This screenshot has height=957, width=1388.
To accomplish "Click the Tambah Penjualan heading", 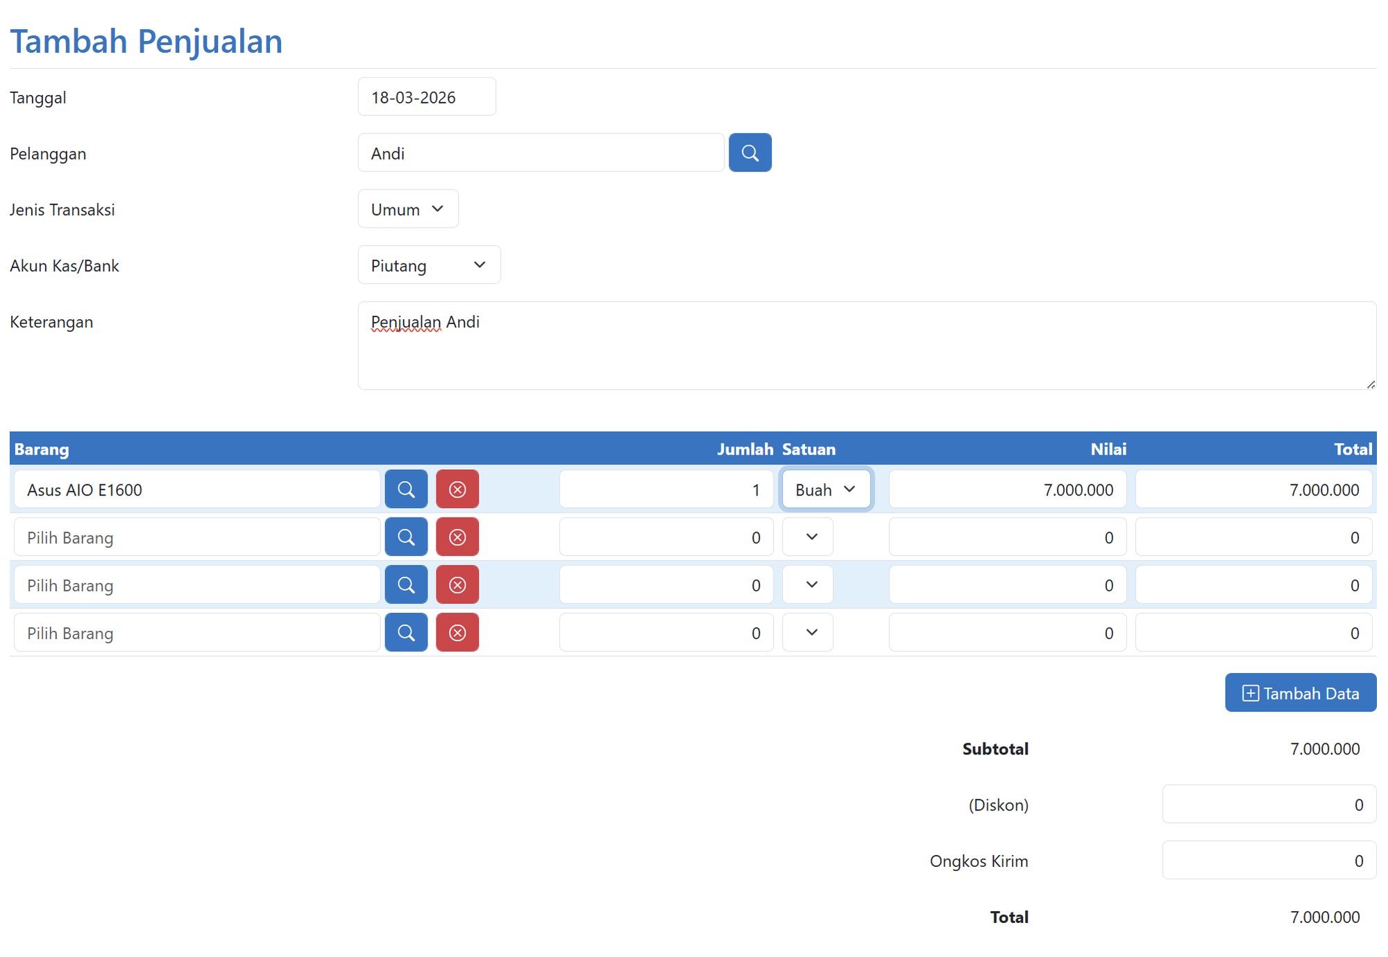I will (x=146, y=41).
